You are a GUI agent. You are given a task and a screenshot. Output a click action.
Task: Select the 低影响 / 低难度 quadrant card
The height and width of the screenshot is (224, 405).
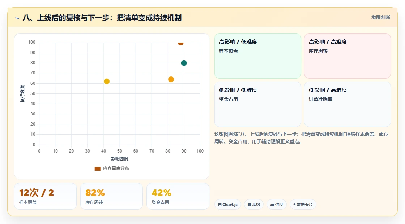click(258, 104)
